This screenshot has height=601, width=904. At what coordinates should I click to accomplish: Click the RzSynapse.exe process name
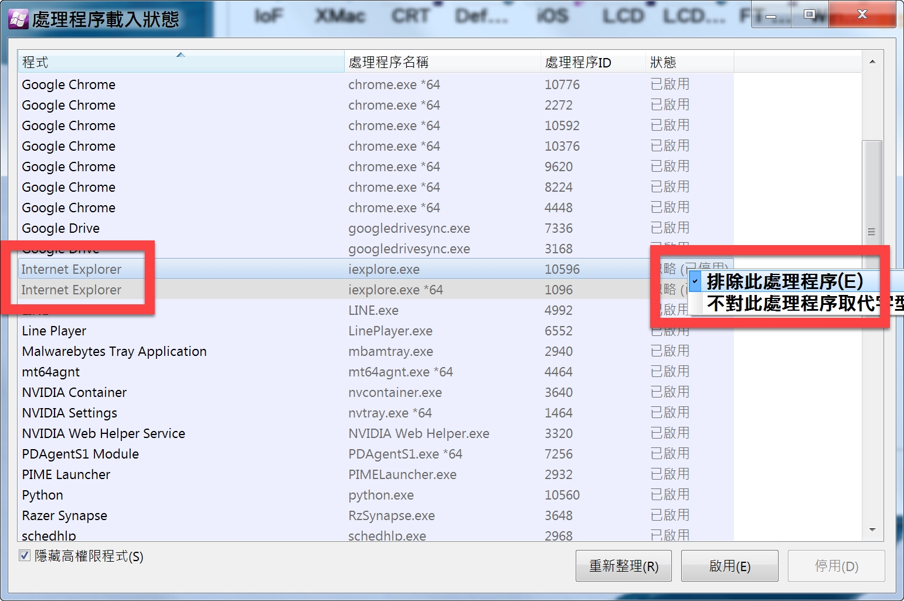(x=392, y=516)
